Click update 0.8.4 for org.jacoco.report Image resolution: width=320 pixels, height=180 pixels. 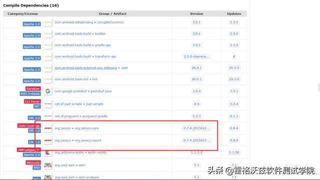click(x=234, y=140)
